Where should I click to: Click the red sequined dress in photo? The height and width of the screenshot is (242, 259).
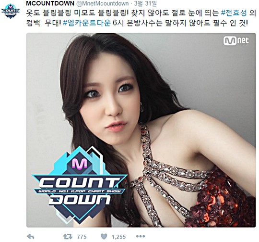pyautogui.click(x=221, y=201)
